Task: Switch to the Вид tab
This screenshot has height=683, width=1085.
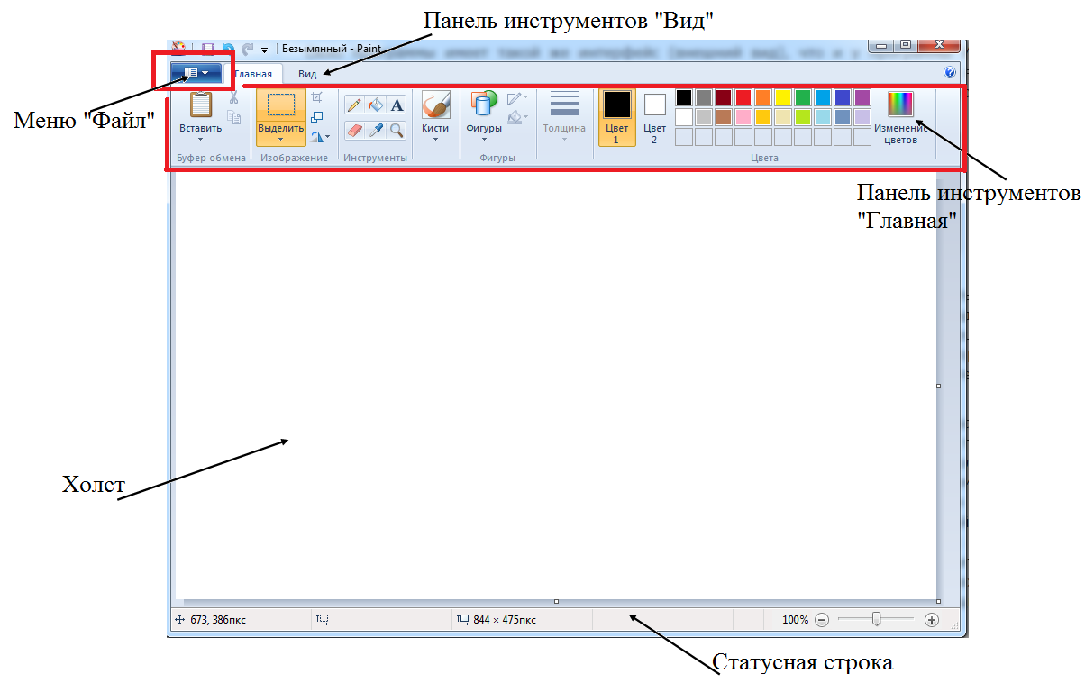Action: pos(307,74)
